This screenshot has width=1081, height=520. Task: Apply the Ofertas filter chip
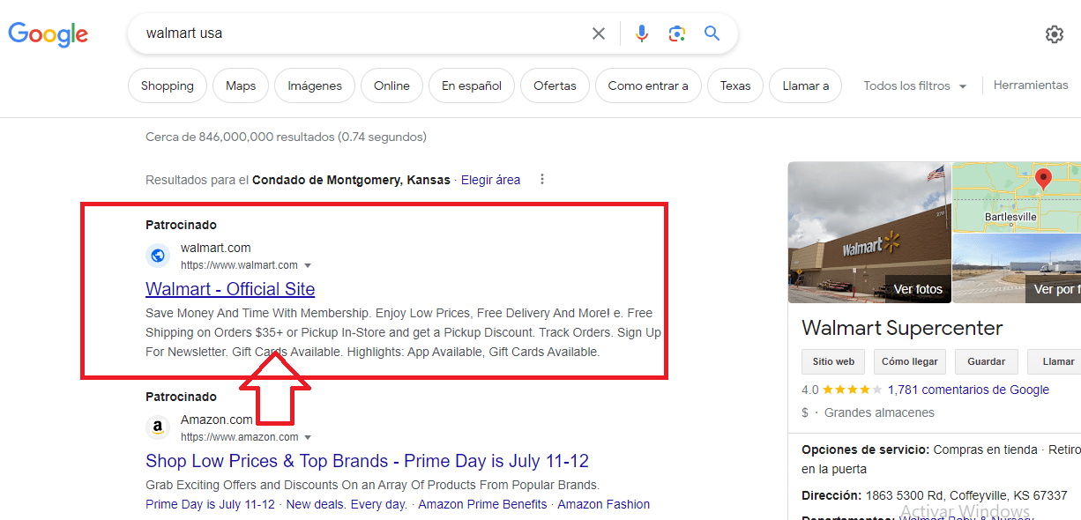coord(555,85)
